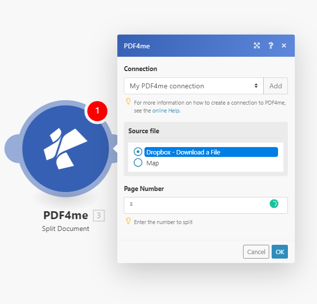Click the lightbulb icon beside the split hint
The image size is (317, 304).
coord(128,222)
